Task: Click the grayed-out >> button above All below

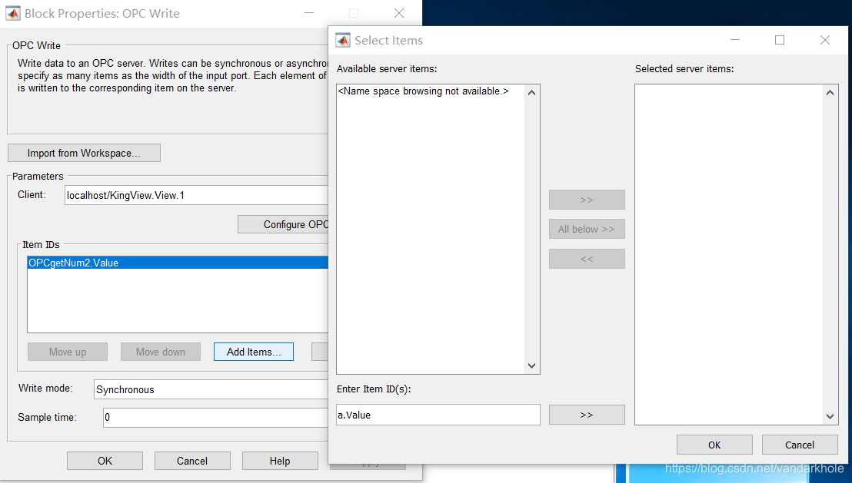Action: (x=587, y=200)
